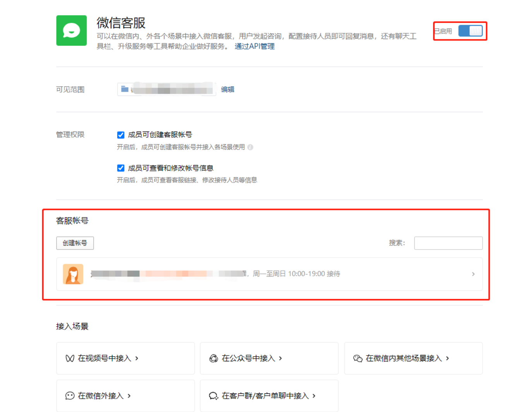532x412 pixels.
Task: Select the video channel icon beside 在视频号中接入
Action: pos(70,358)
